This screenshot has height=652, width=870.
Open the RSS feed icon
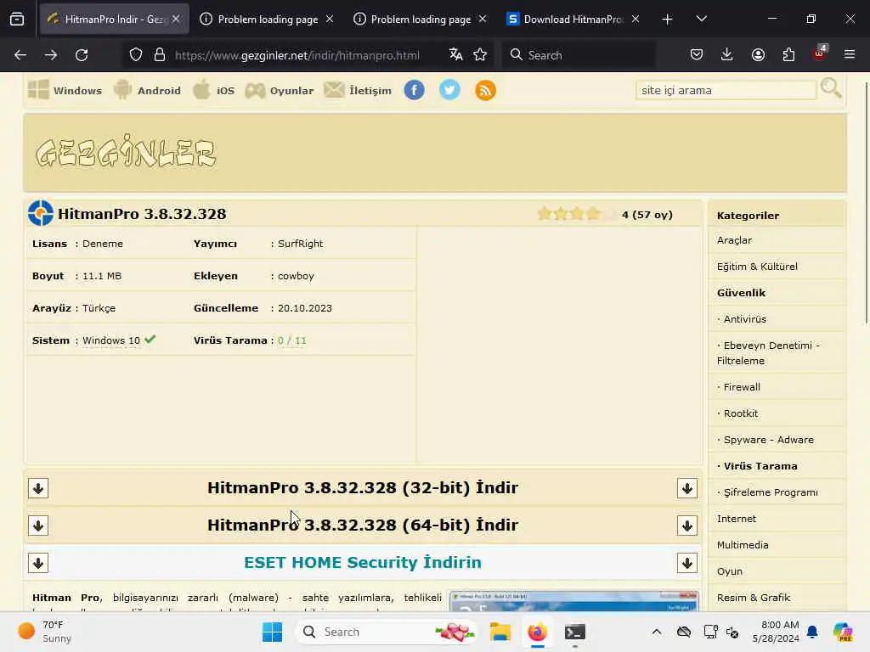tap(485, 90)
